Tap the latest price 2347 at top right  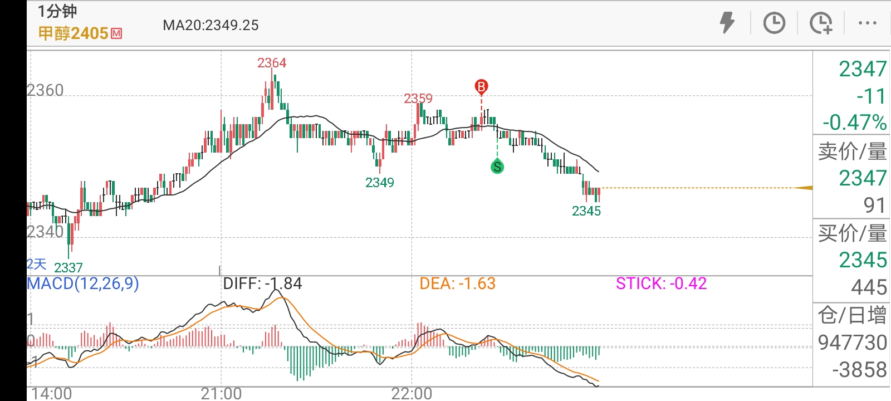click(862, 69)
